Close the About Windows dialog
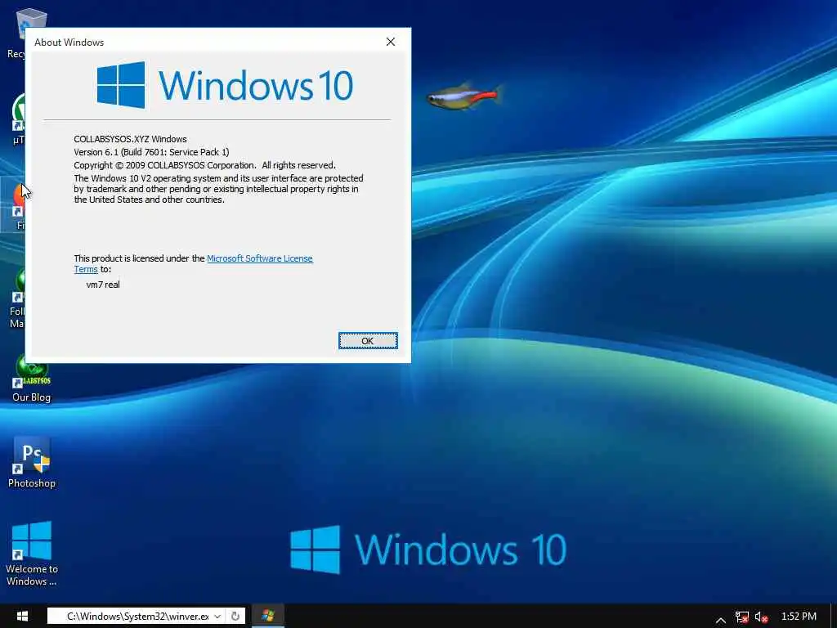The image size is (837, 628). [391, 42]
